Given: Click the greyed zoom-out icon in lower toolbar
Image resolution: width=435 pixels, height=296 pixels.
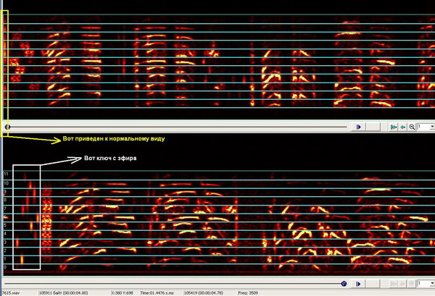Looking at the screenshot, I should (411, 284).
